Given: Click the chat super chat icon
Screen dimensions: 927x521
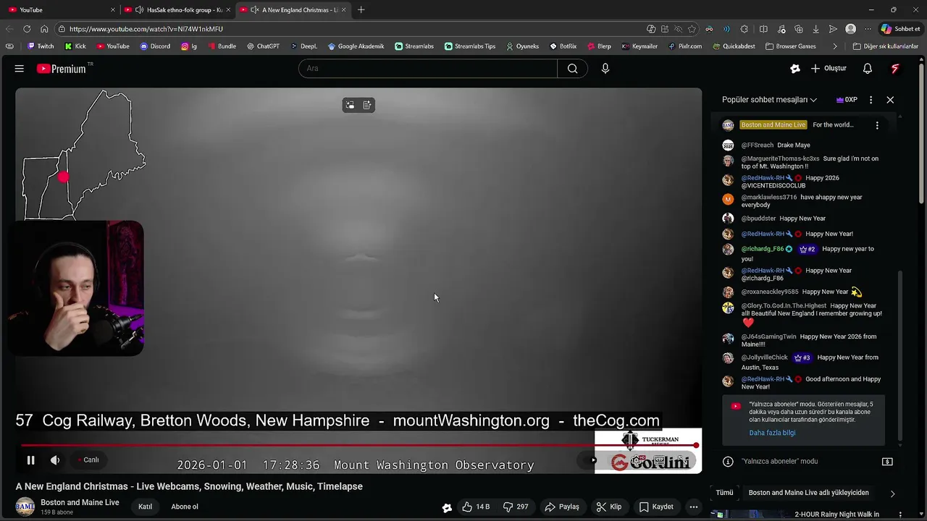Looking at the screenshot, I should pyautogui.click(x=887, y=462).
